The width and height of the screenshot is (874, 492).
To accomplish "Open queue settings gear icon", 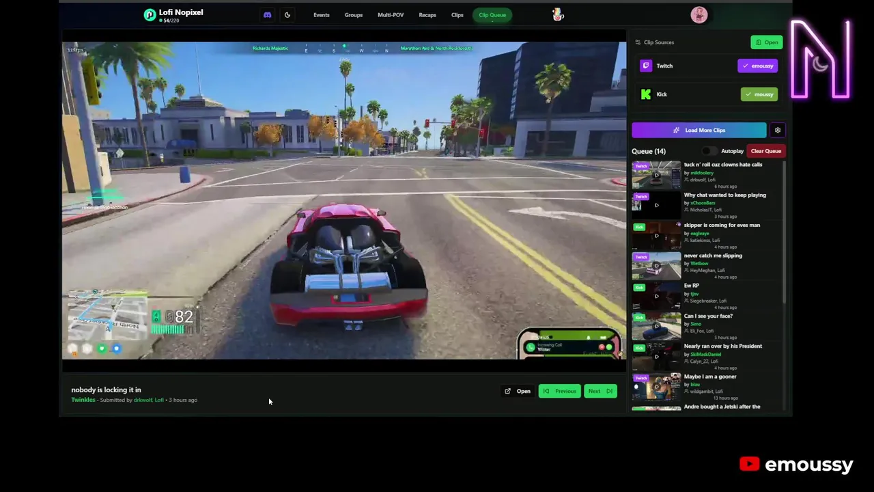I will click(x=777, y=130).
